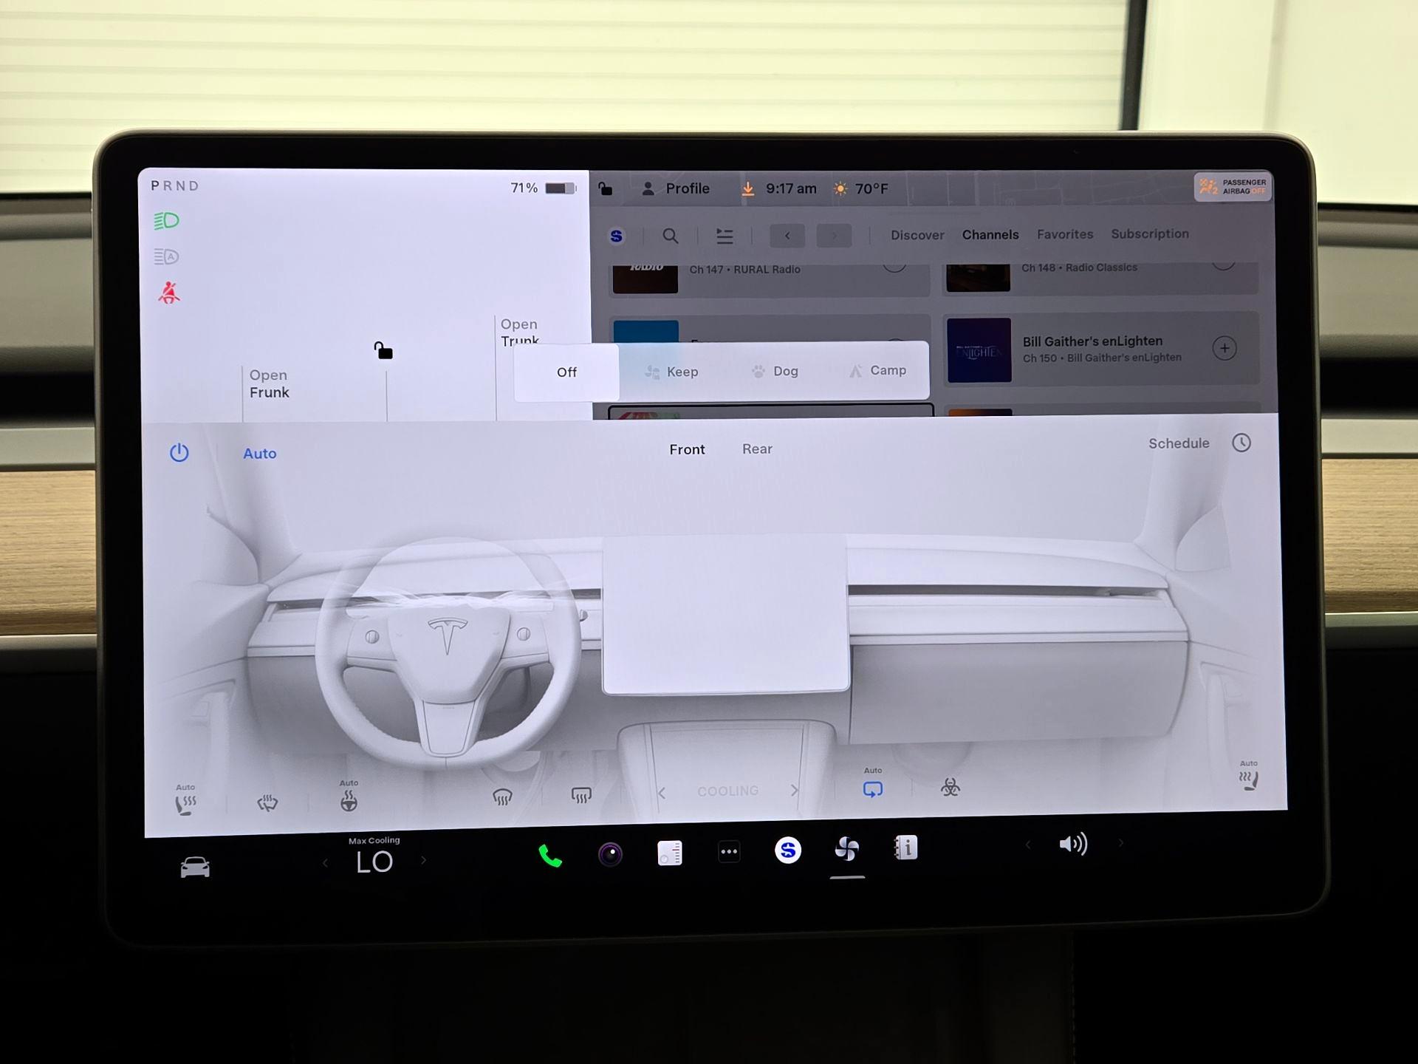Screen dimensions: 1418x1064
Task: Open the car controls menu
Action: (x=195, y=866)
